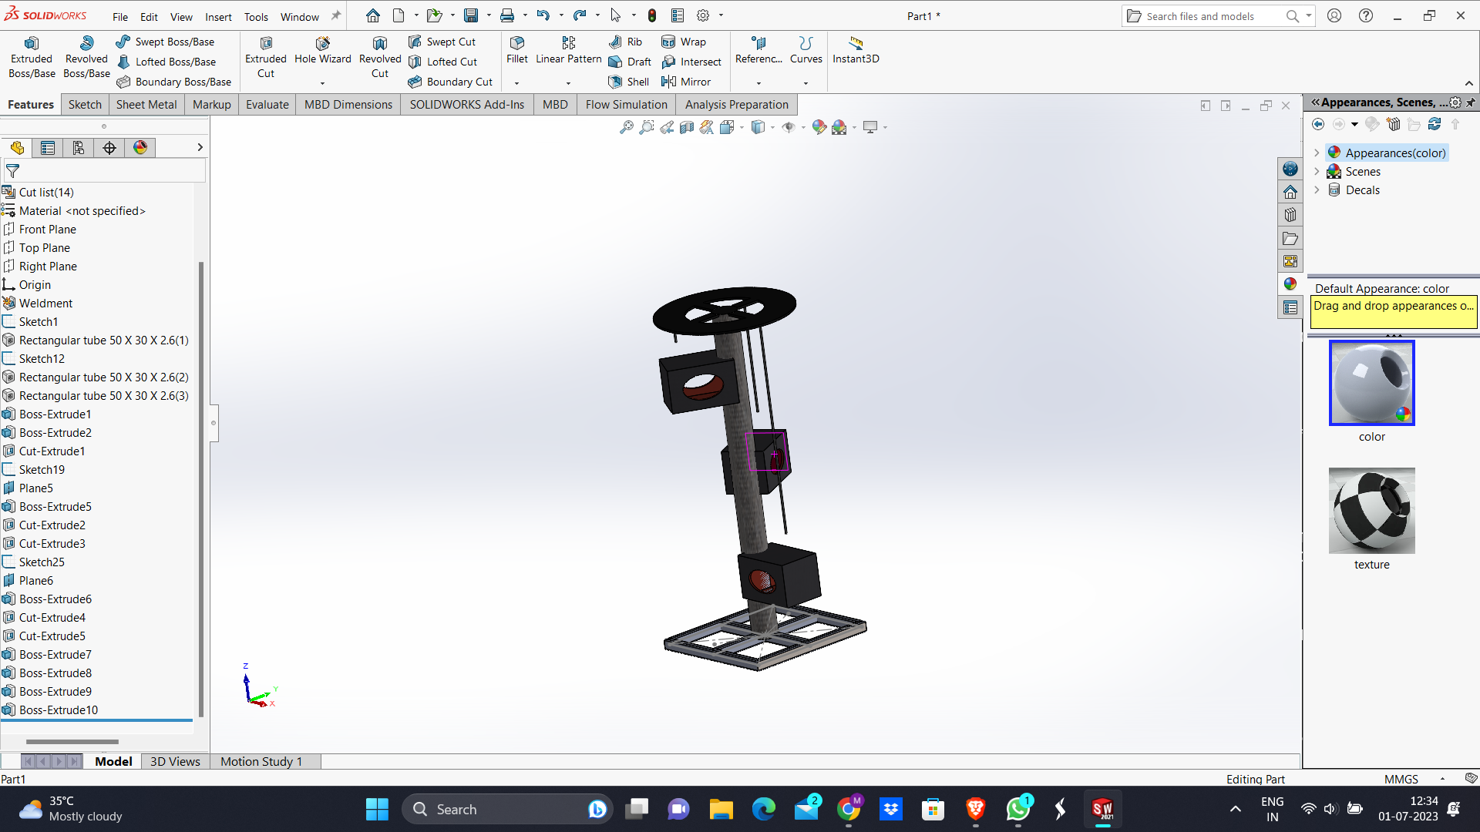Pin the SOLIDWORKS menu bar
1480x832 pixels.
point(336,16)
